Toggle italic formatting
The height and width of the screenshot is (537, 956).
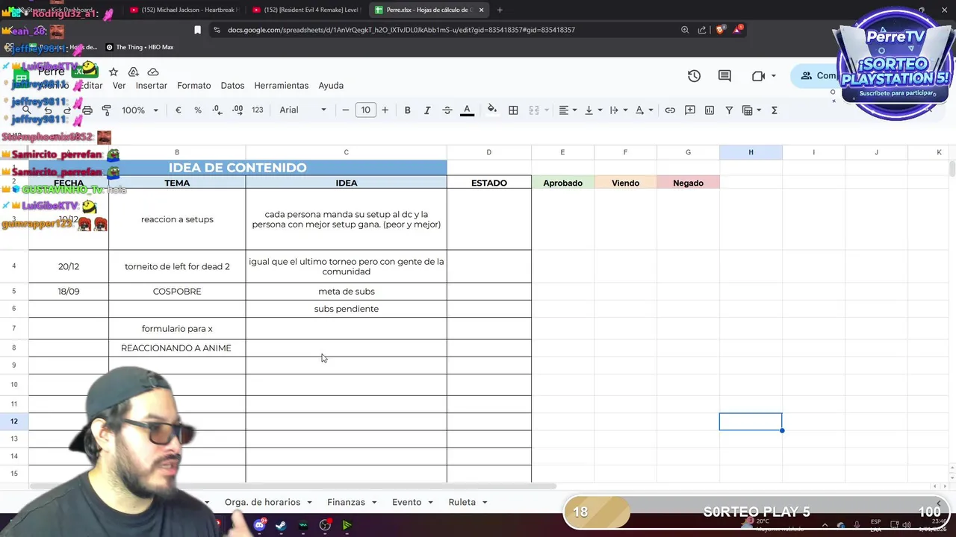(x=427, y=110)
